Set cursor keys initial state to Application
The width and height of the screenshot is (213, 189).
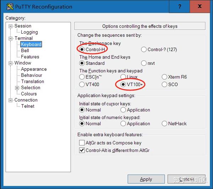[x=123, y=110]
